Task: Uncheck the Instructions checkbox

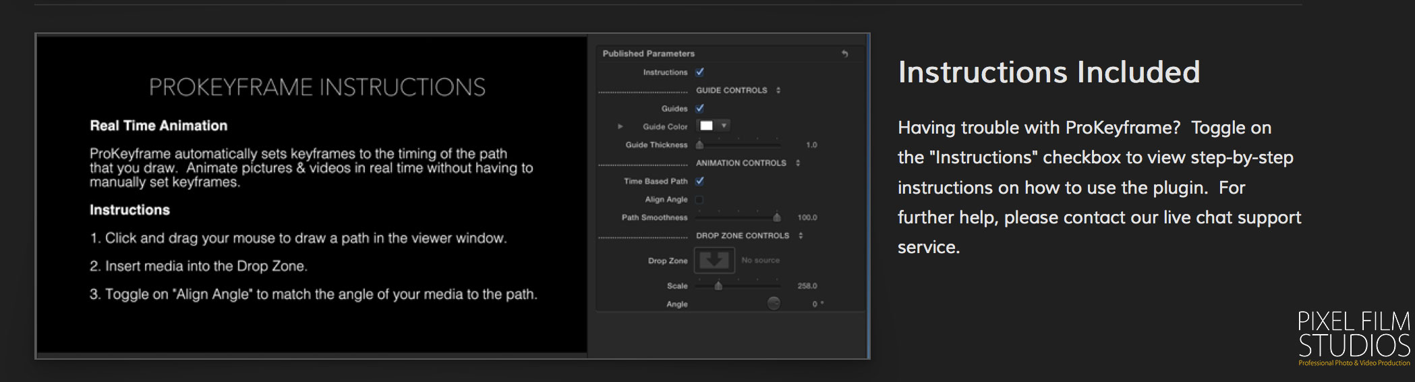Action: click(x=700, y=72)
